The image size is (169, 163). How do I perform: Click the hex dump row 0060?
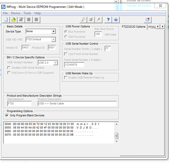point(49,131)
